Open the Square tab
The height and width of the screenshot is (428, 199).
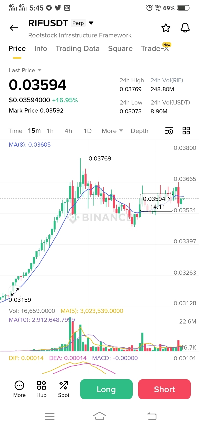[120, 49]
